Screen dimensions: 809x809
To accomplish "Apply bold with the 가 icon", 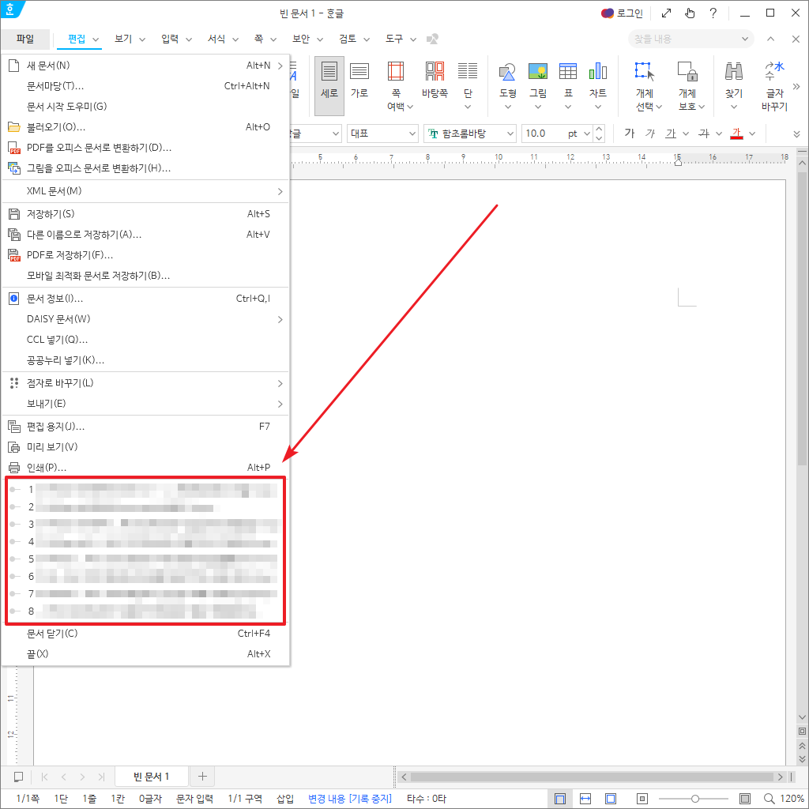I will 629,134.
